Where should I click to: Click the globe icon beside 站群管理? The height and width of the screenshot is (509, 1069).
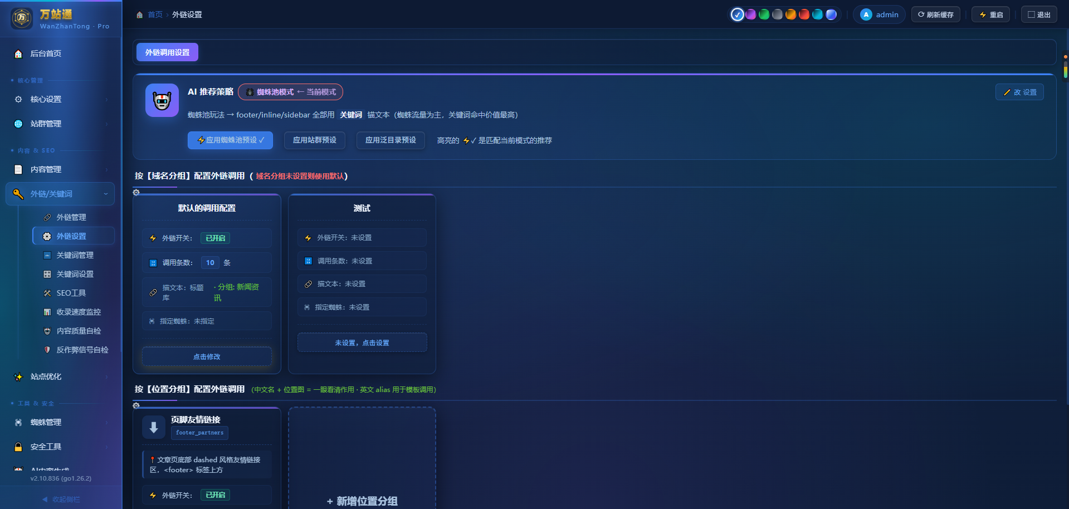pyautogui.click(x=18, y=124)
